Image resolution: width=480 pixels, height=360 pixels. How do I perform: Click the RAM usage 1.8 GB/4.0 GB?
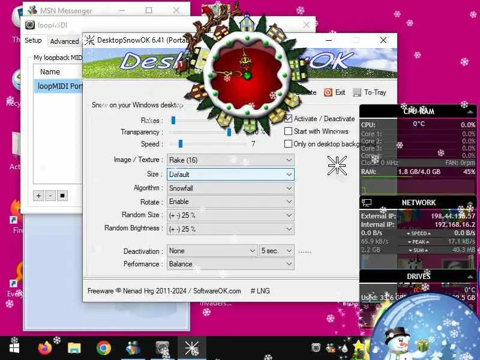click(x=419, y=172)
